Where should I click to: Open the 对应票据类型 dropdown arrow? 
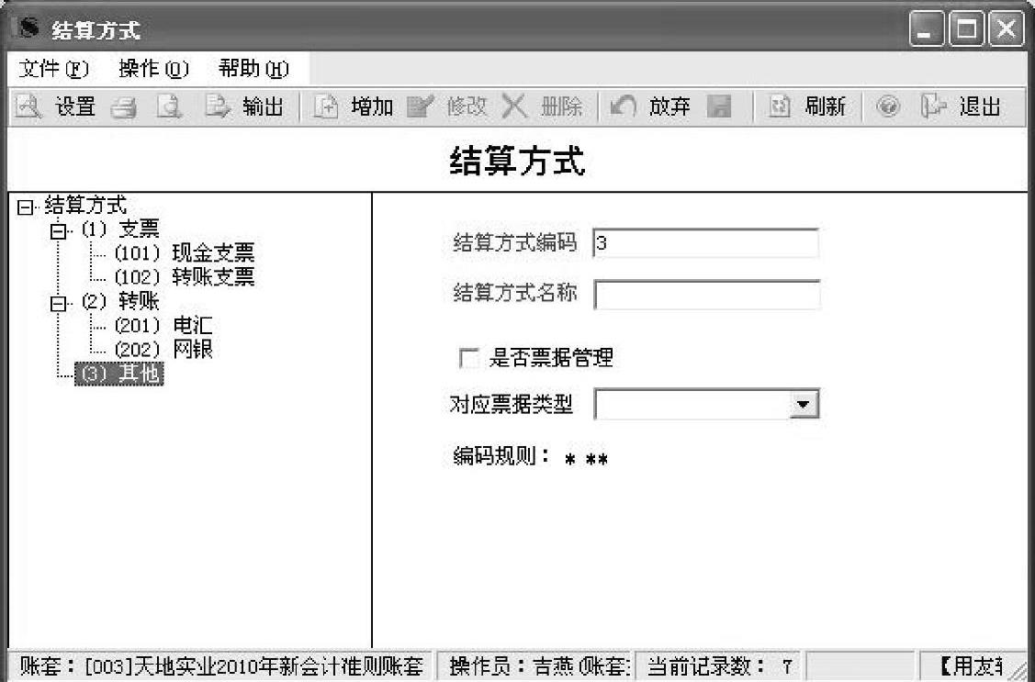coord(804,404)
